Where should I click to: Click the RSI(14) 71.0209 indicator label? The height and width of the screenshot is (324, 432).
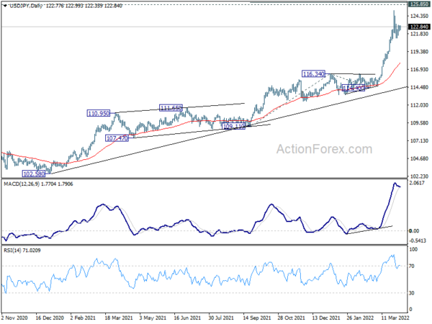pyautogui.click(x=22, y=251)
